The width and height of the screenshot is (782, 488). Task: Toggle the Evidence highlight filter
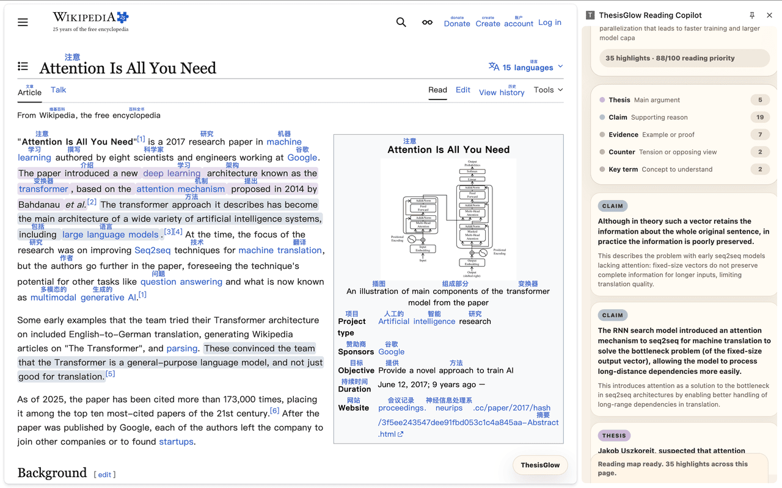684,135
